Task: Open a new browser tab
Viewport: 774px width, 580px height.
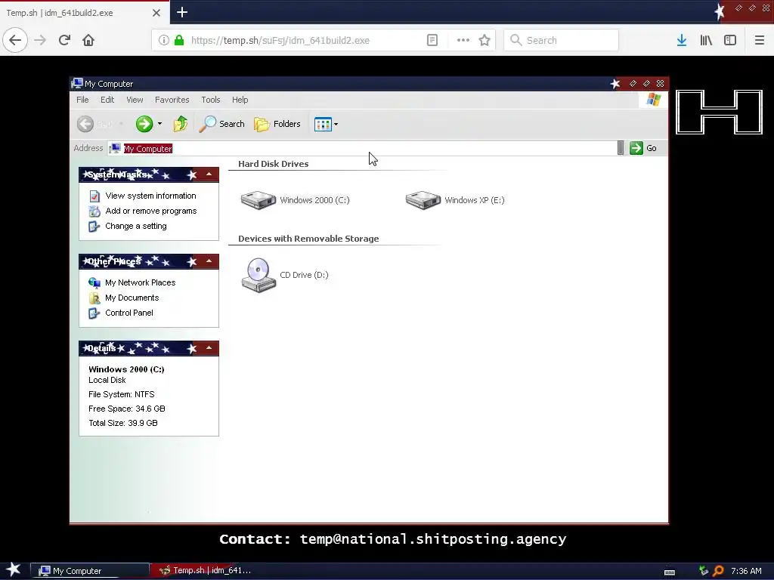Action: 182,12
